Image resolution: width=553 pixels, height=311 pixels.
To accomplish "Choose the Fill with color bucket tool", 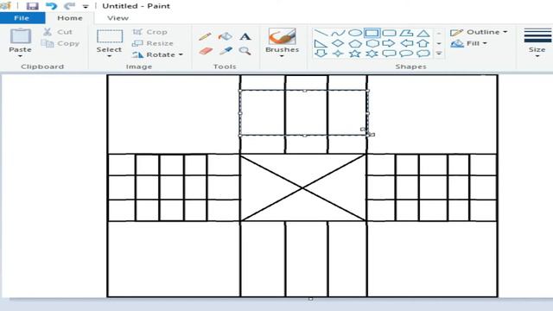I will [x=225, y=36].
